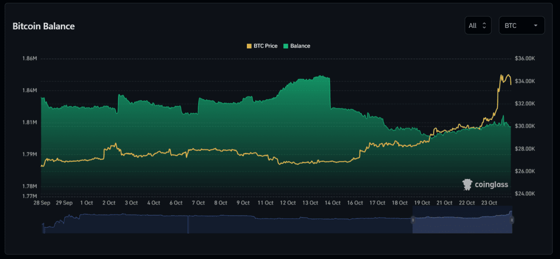
Task: Click the right handle of the range slider
Action: pos(512,220)
